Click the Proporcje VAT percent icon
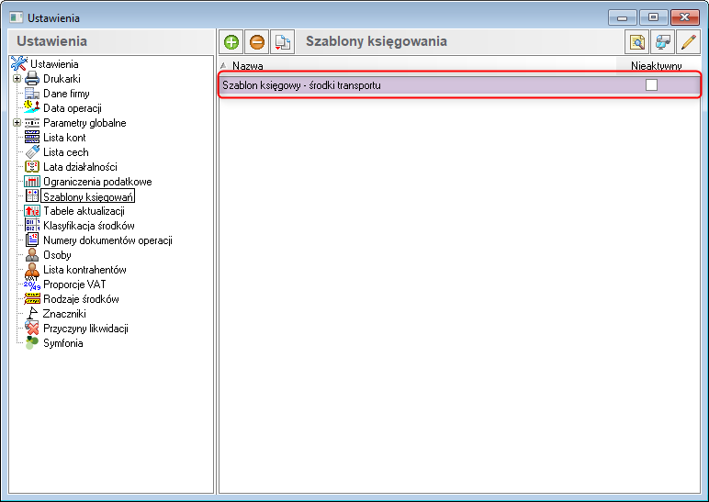Image resolution: width=709 pixels, height=502 pixels. (32, 284)
